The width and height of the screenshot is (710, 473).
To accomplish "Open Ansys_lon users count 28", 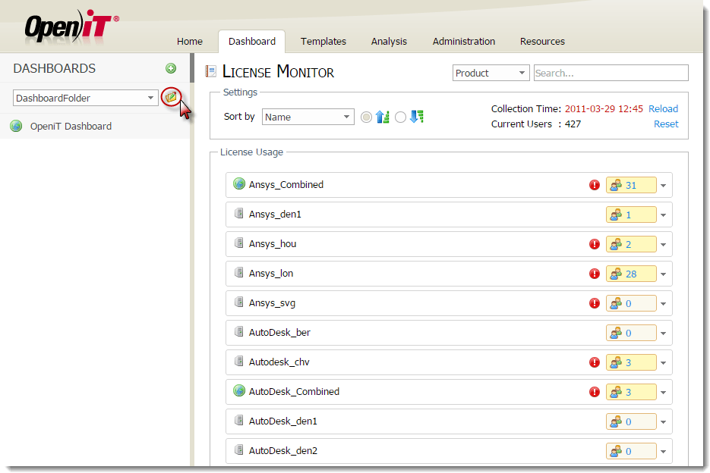I will pos(631,274).
